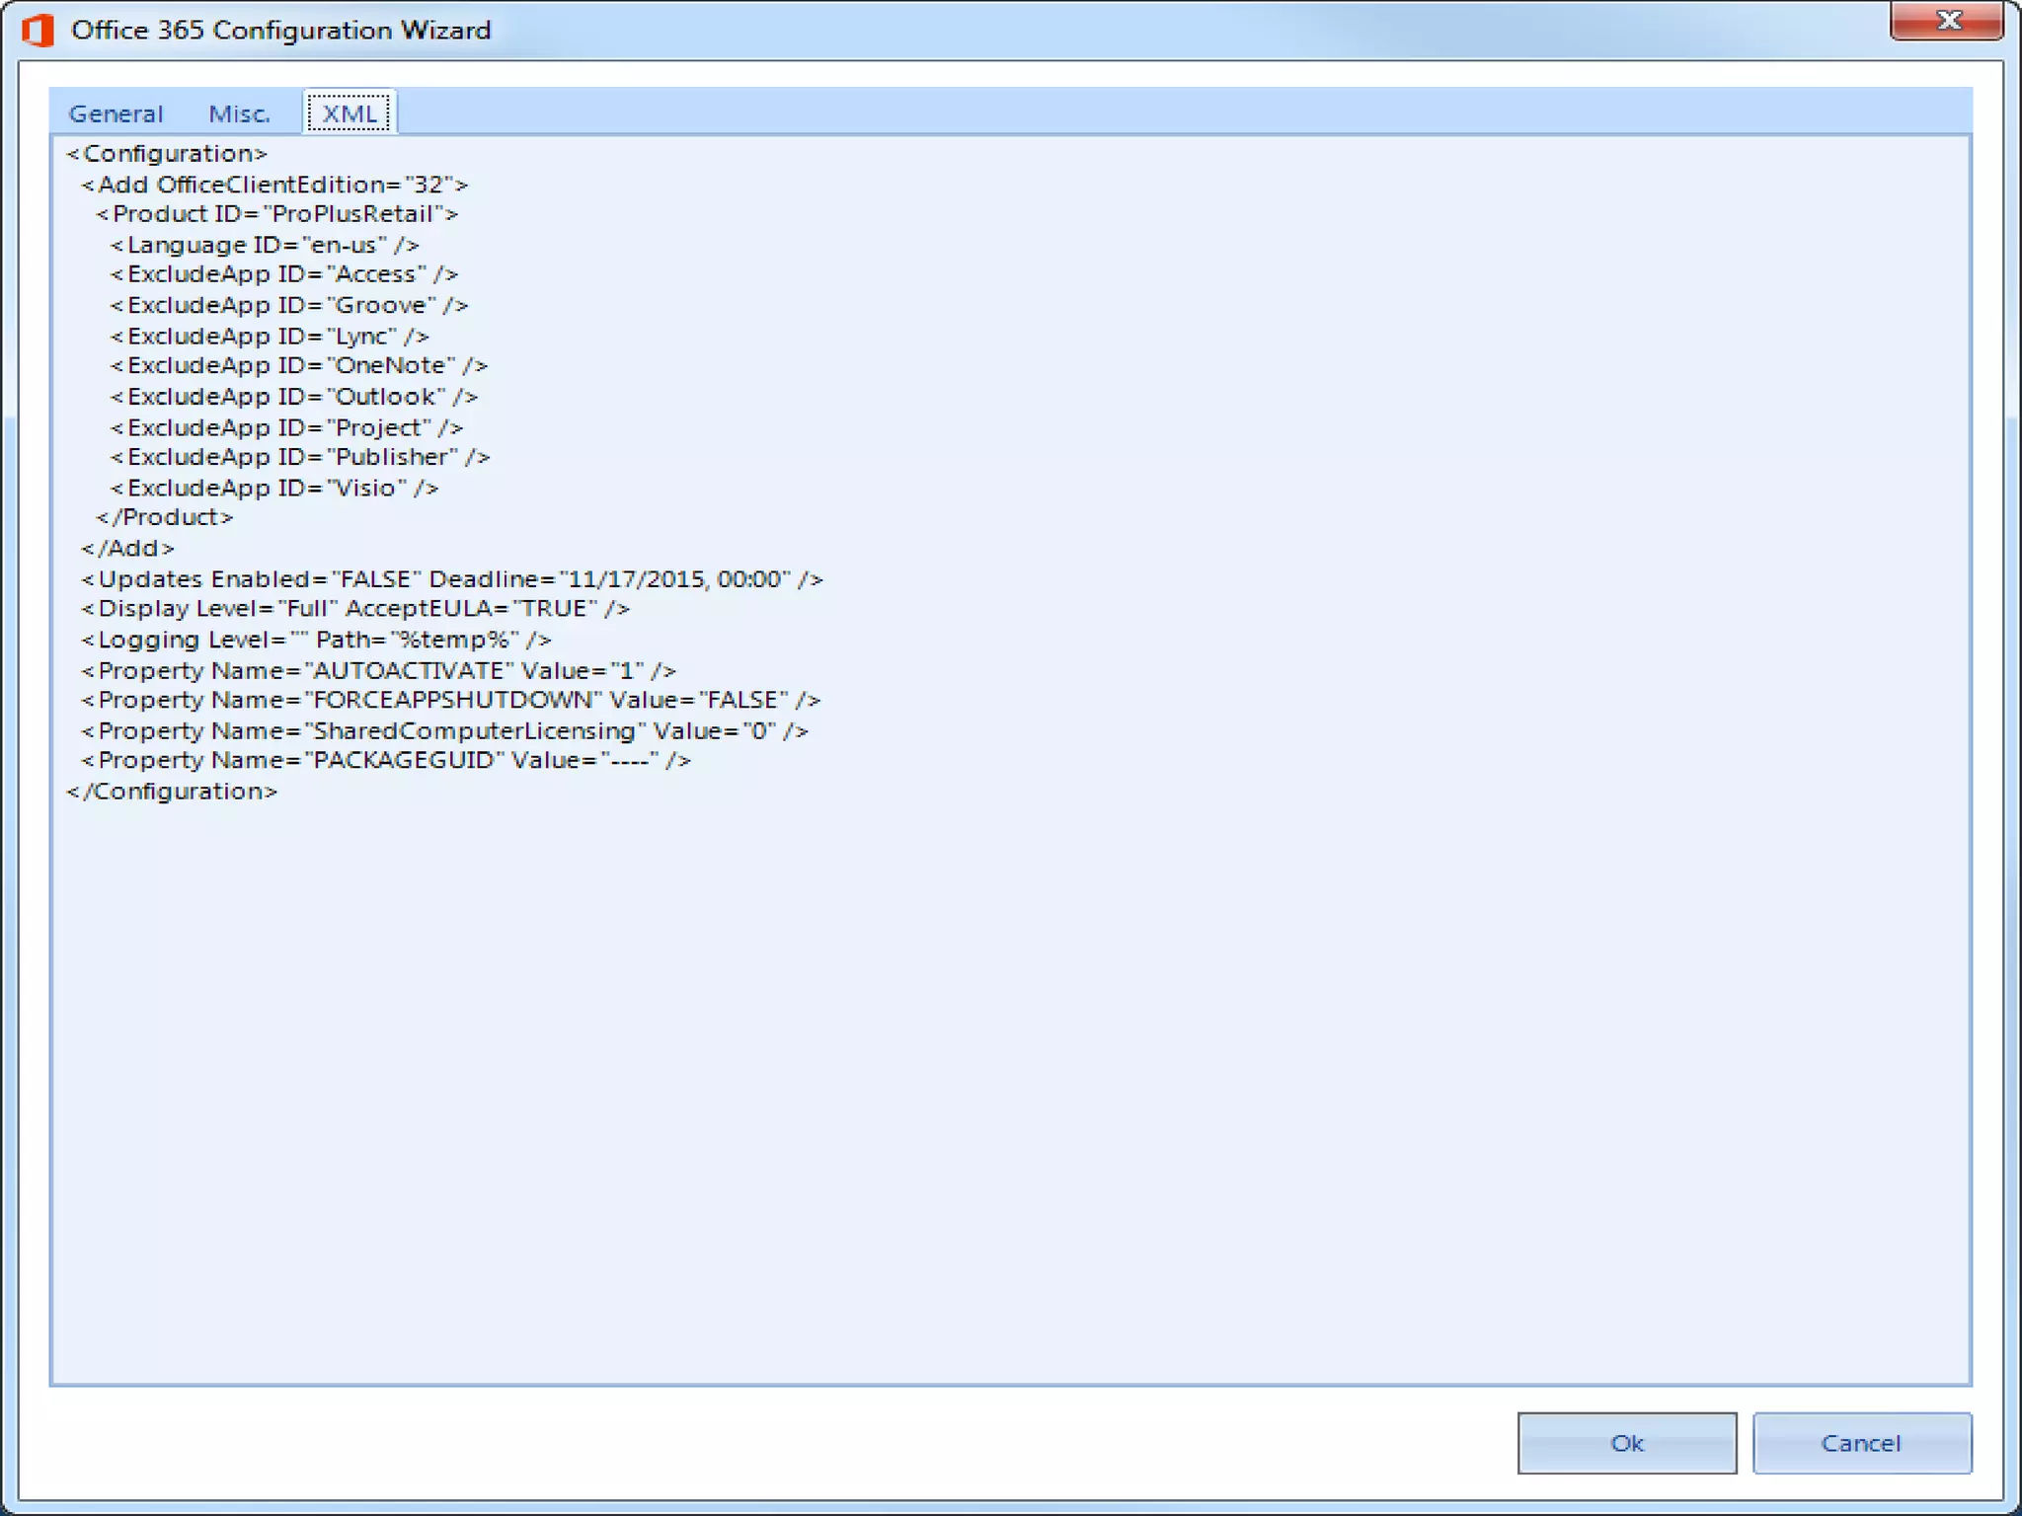Click the opening <Configuration> line
The image size is (2022, 1516).
coord(167,154)
